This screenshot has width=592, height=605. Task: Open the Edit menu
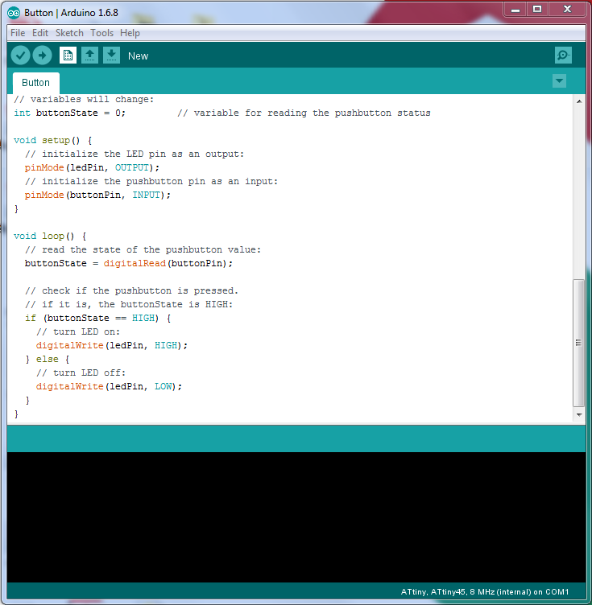(x=40, y=33)
